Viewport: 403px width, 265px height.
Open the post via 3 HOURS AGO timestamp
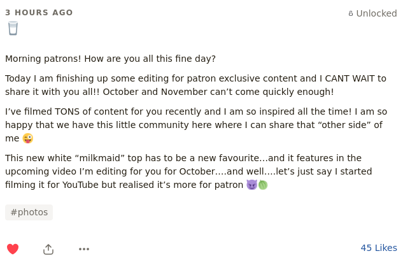tap(39, 13)
